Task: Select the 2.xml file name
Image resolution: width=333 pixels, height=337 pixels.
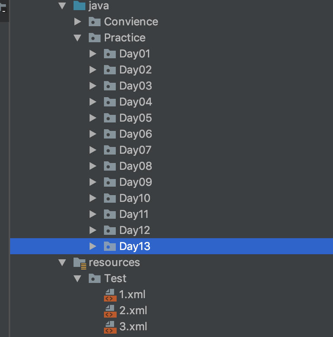Action: point(133,311)
